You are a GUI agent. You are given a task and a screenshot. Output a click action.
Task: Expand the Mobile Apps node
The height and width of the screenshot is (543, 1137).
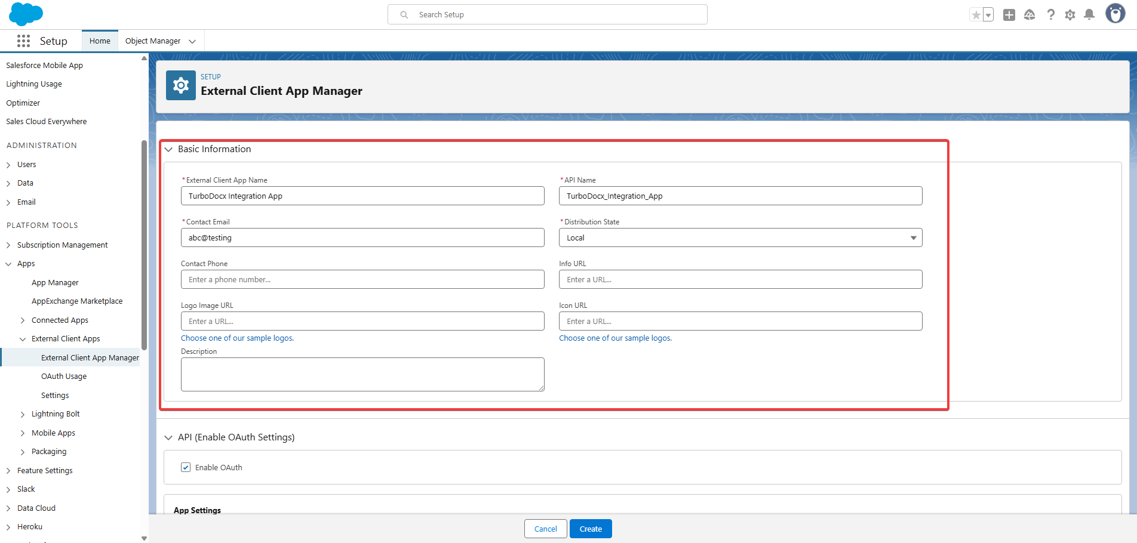pyautogui.click(x=23, y=433)
